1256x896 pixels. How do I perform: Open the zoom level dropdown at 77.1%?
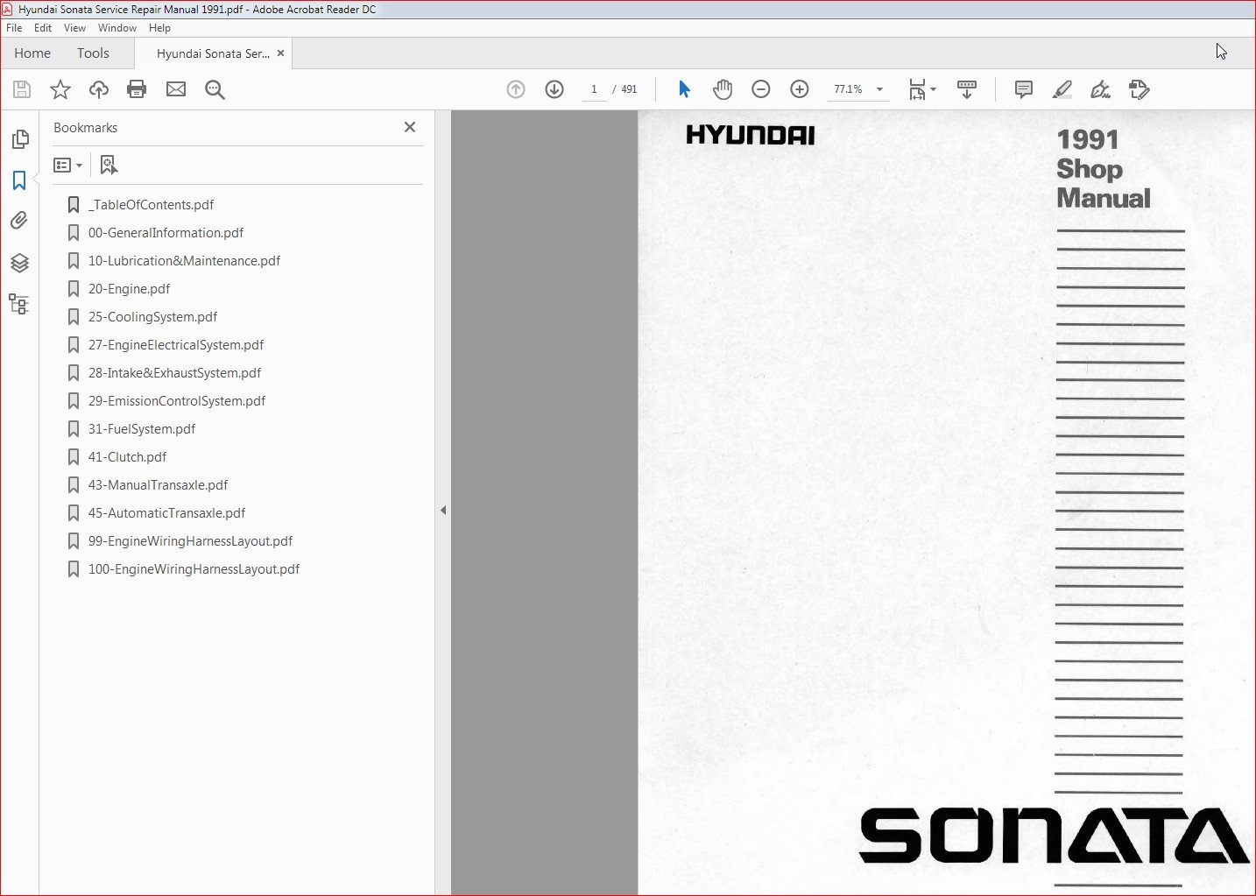[879, 89]
